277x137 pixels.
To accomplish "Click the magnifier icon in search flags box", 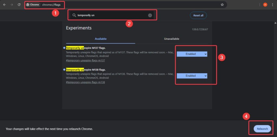I will 74,15.
